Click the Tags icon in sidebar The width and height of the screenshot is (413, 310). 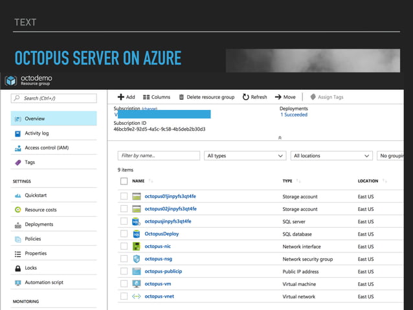pyautogui.click(x=17, y=162)
